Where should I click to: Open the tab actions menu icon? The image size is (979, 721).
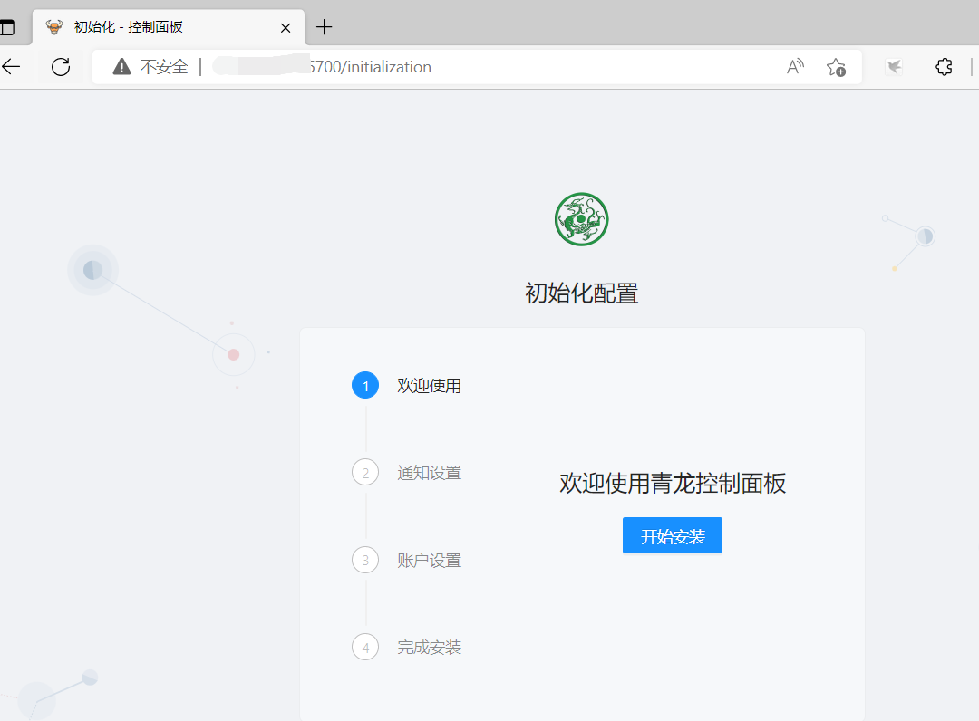tap(7, 27)
